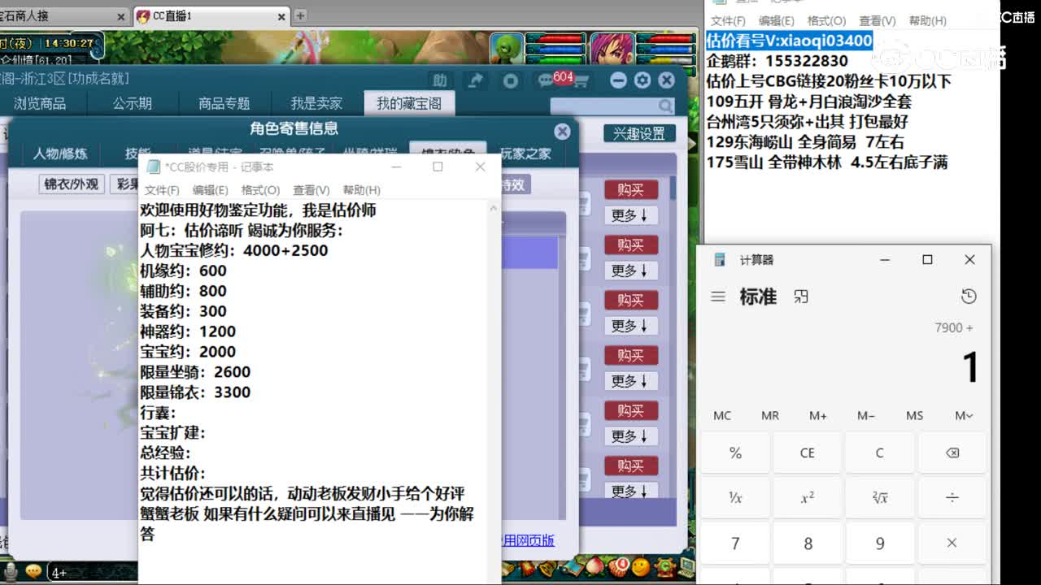Switch to the 我是卖家 tab
This screenshot has width=1041, height=585.
pos(316,103)
